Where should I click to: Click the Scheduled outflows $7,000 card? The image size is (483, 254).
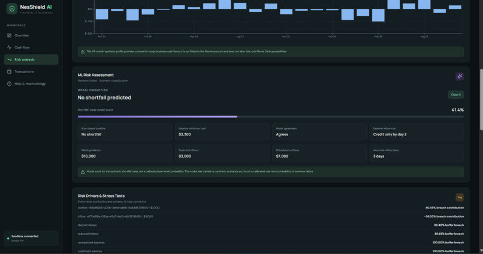point(319,153)
